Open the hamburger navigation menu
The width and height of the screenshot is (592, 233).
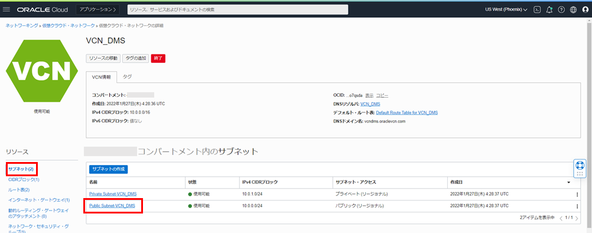[x=6, y=9]
